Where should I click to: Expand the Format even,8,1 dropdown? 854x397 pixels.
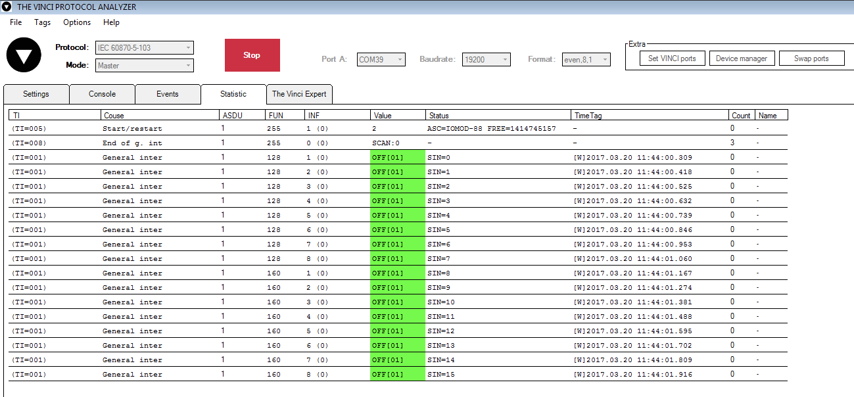click(586, 59)
